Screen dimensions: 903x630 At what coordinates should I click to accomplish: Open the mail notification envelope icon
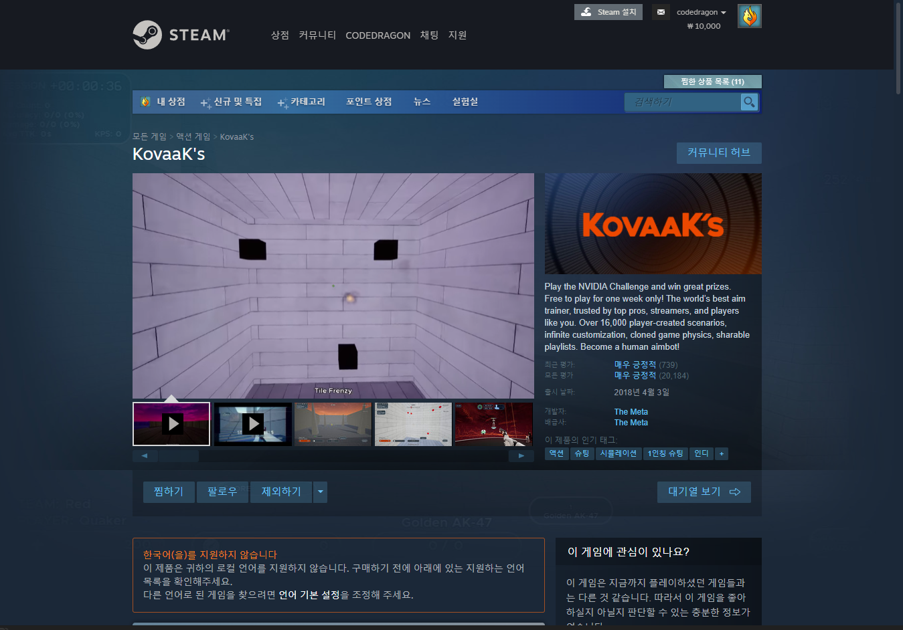point(661,12)
